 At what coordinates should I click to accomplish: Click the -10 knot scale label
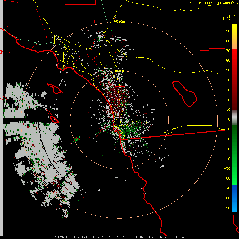pyautogui.click(x=227, y=129)
